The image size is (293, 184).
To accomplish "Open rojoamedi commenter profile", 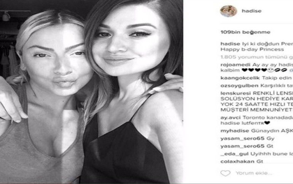I will 235,65.
